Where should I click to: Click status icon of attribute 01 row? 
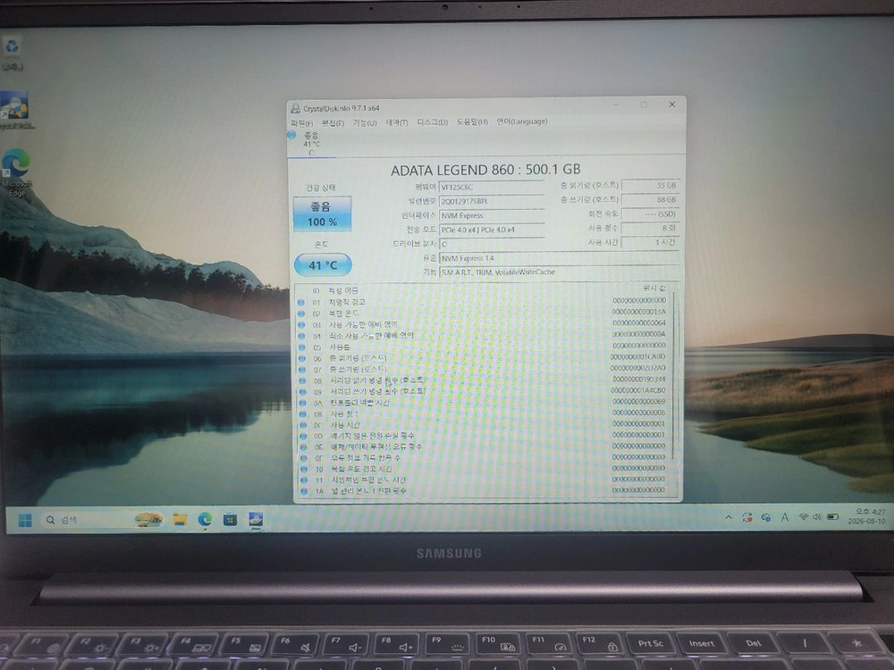tap(301, 303)
